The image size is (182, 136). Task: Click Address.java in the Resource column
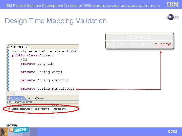[59, 109]
